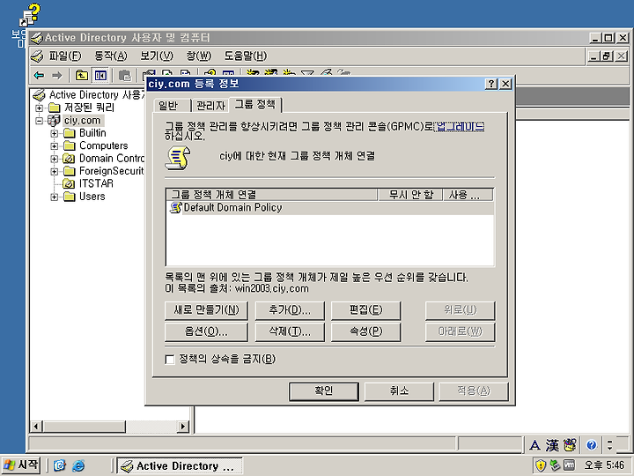This screenshot has width=634, height=476.
Task: Select the 그룹 정책 tab
Action: point(255,104)
